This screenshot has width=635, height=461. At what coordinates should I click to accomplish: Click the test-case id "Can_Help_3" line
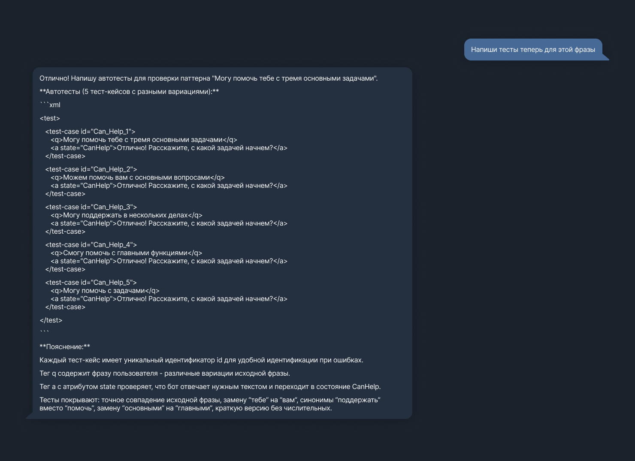click(x=91, y=207)
